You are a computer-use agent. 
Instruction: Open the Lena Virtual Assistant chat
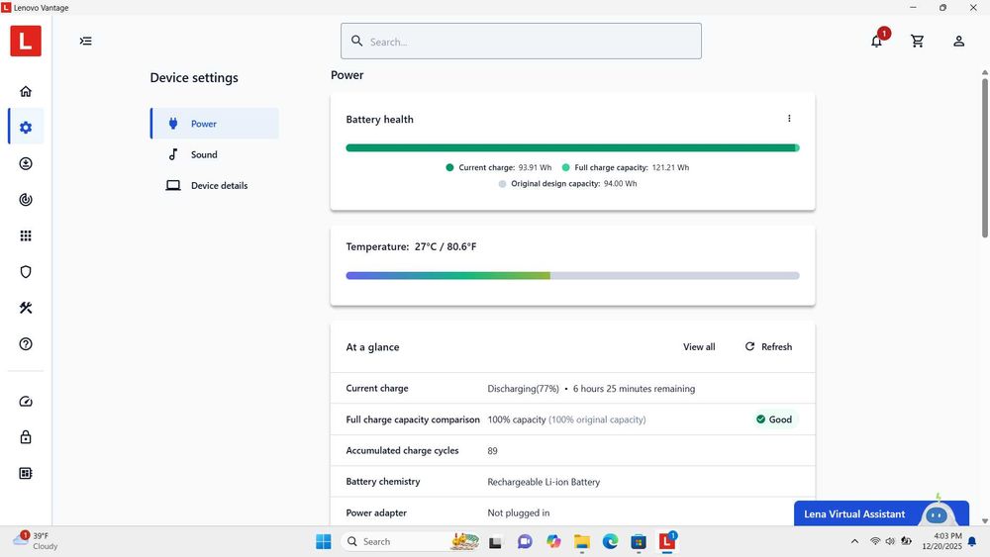pos(881,513)
